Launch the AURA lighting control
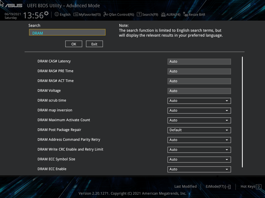The image size is (265, 198). coord(171,14)
